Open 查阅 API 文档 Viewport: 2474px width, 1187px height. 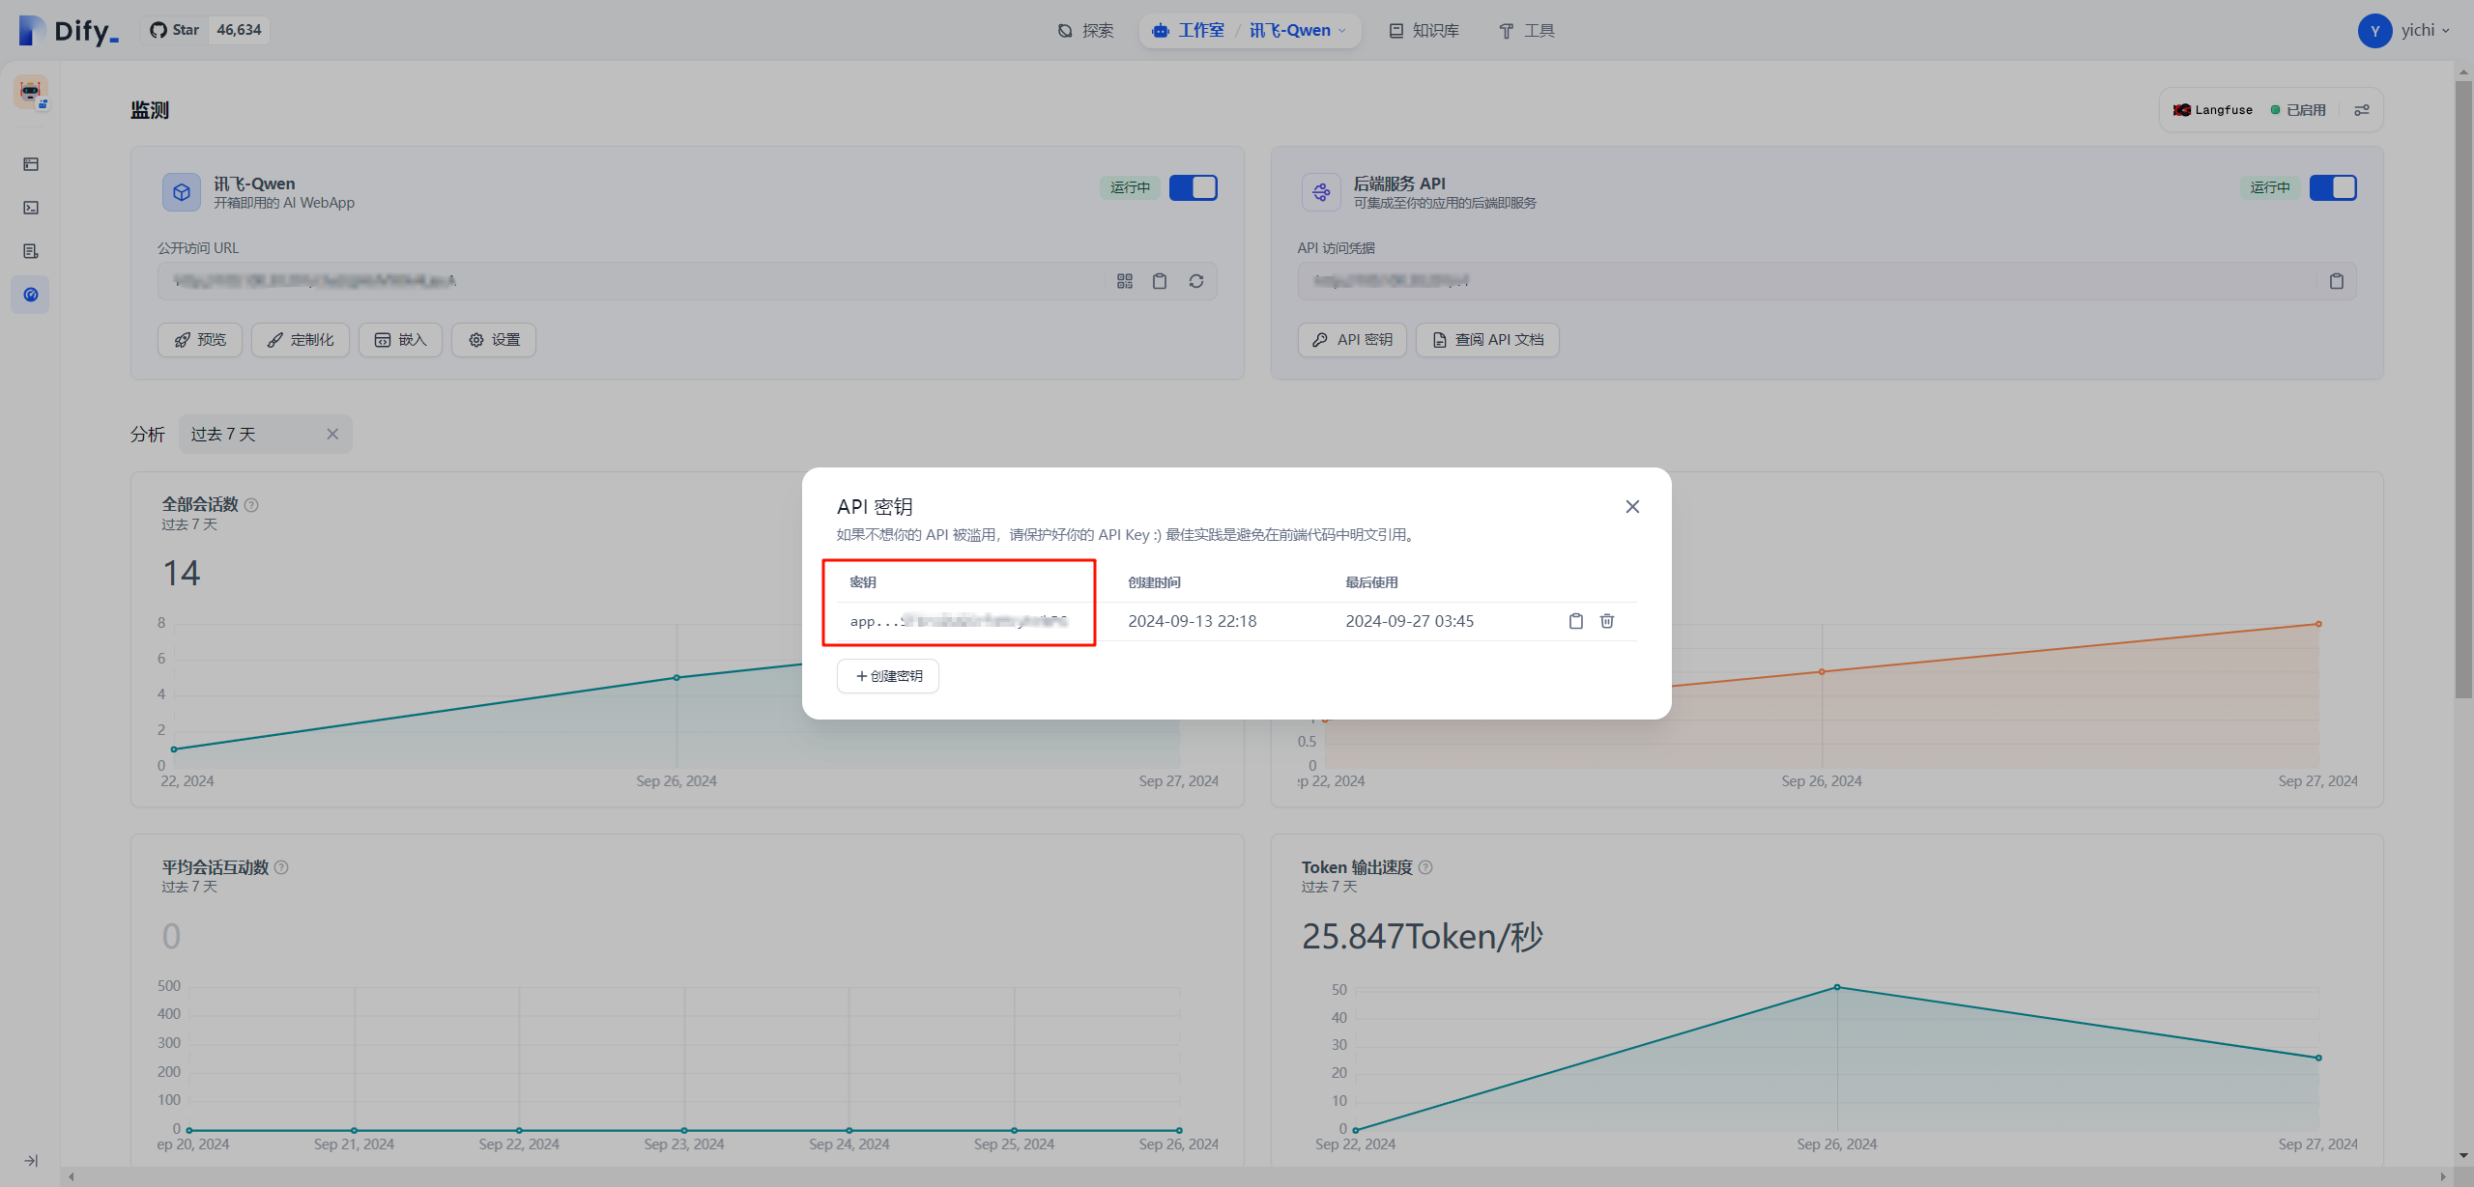[1487, 340]
